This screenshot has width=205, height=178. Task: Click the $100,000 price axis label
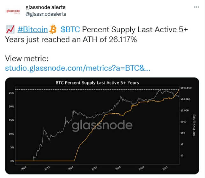[185, 88]
